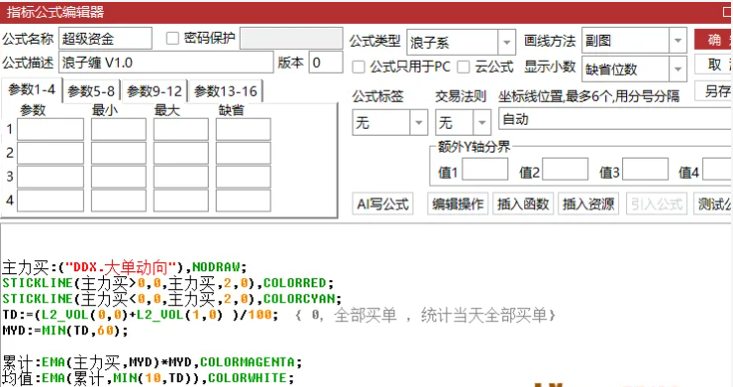Click row 1 最大 field
The image size is (733, 387).
[x=181, y=130]
